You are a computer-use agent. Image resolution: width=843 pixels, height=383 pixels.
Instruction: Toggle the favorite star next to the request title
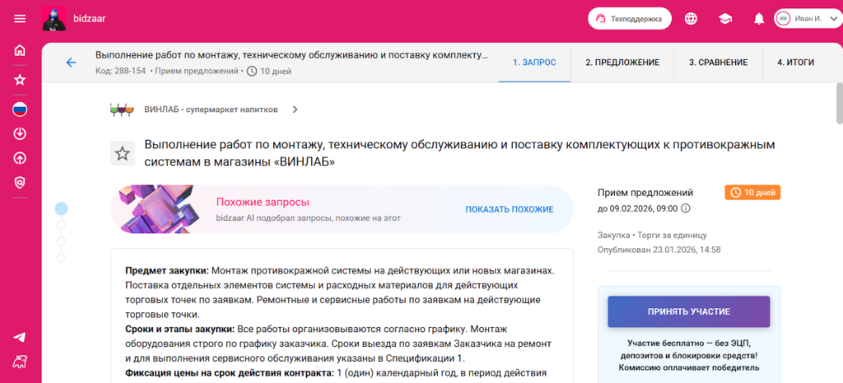click(123, 153)
